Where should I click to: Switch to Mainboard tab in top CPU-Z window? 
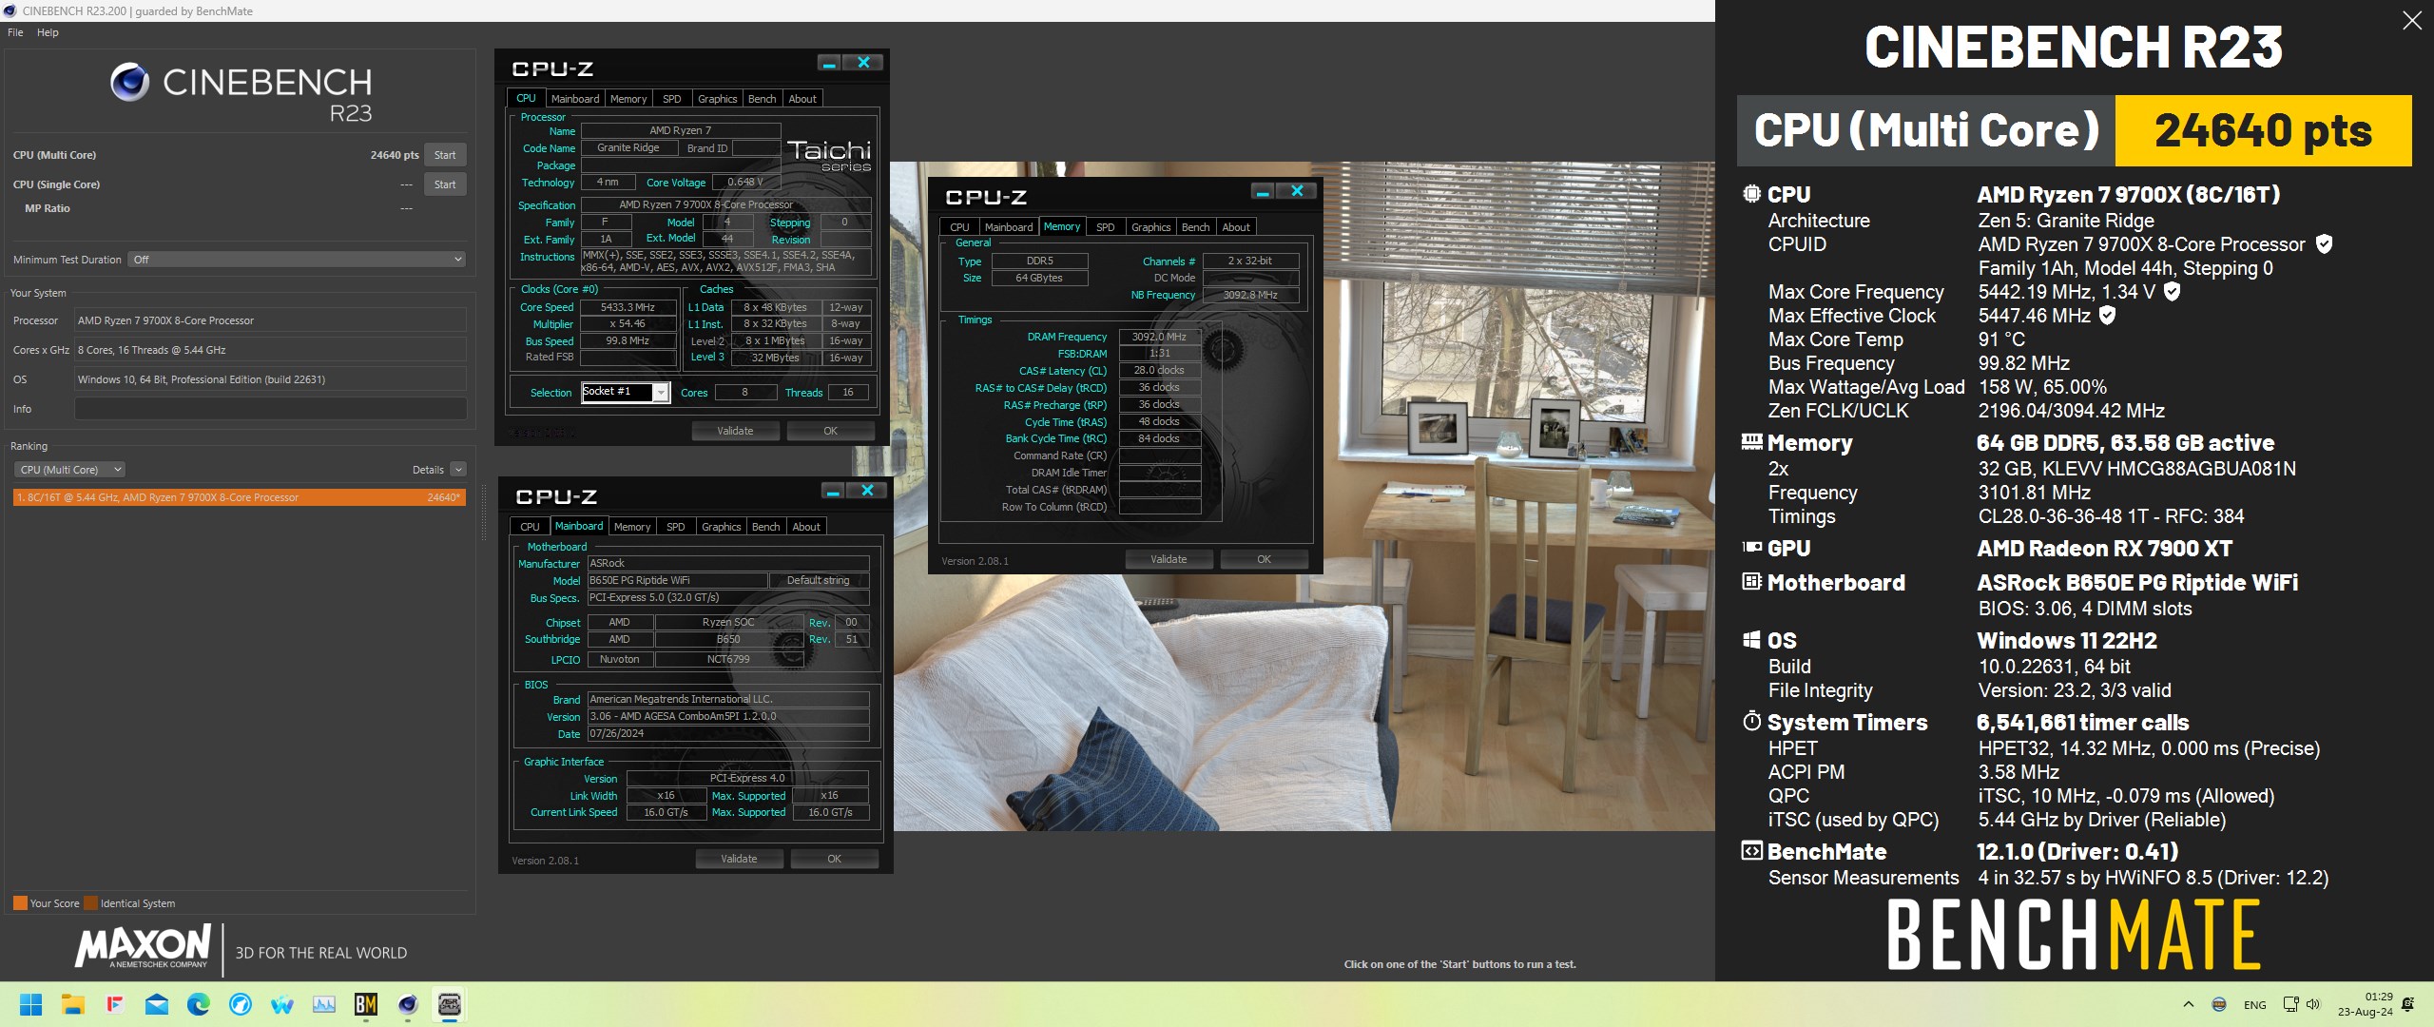(575, 99)
